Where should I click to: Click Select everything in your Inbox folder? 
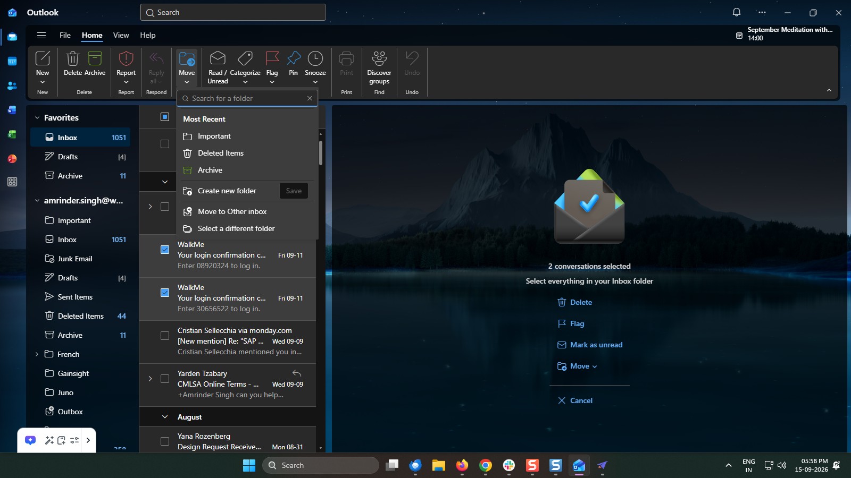click(x=589, y=281)
